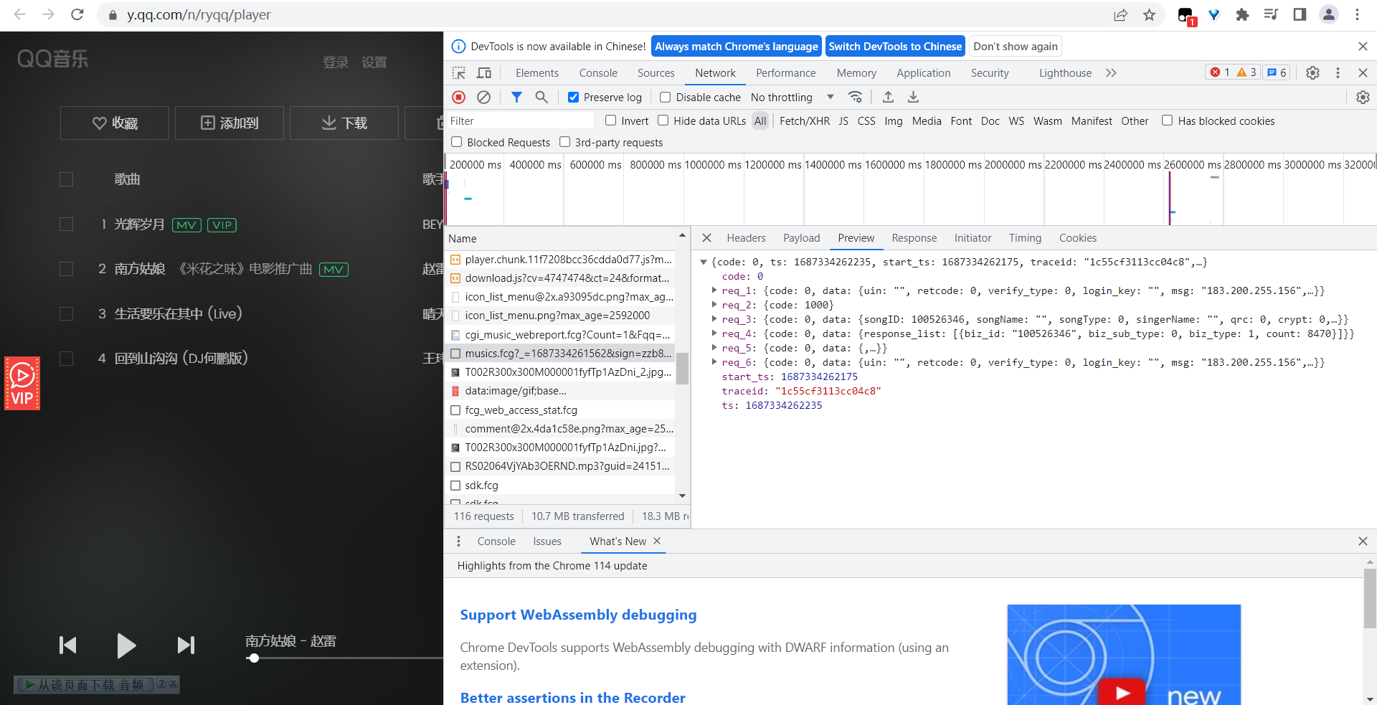The image size is (1377, 705).
Task: Share this page icon in address bar
Action: (x=1120, y=14)
